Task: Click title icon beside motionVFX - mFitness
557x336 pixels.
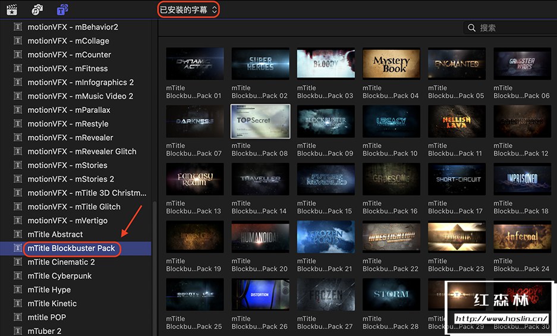Action: pos(18,68)
